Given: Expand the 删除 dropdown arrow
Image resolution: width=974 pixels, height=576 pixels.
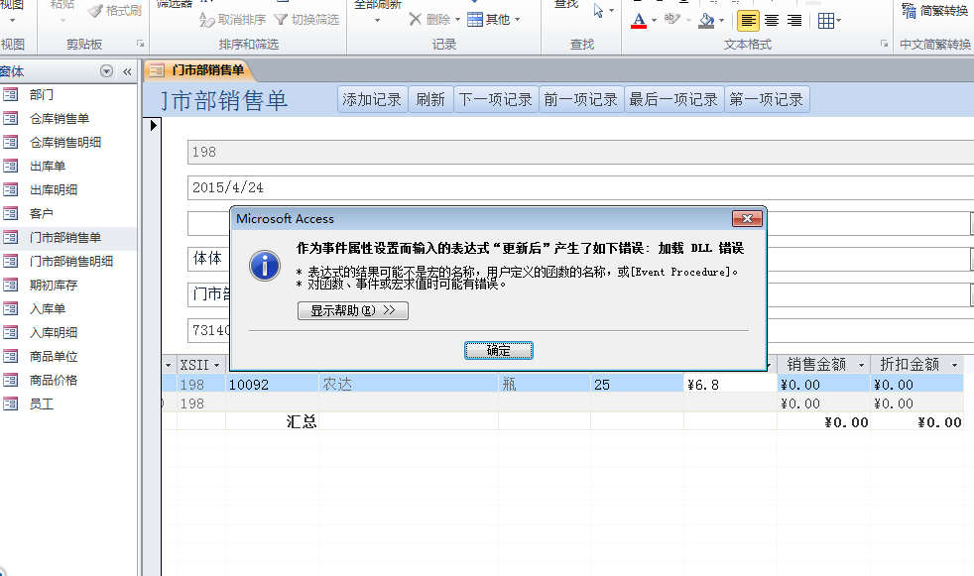Looking at the screenshot, I should point(458,20).
